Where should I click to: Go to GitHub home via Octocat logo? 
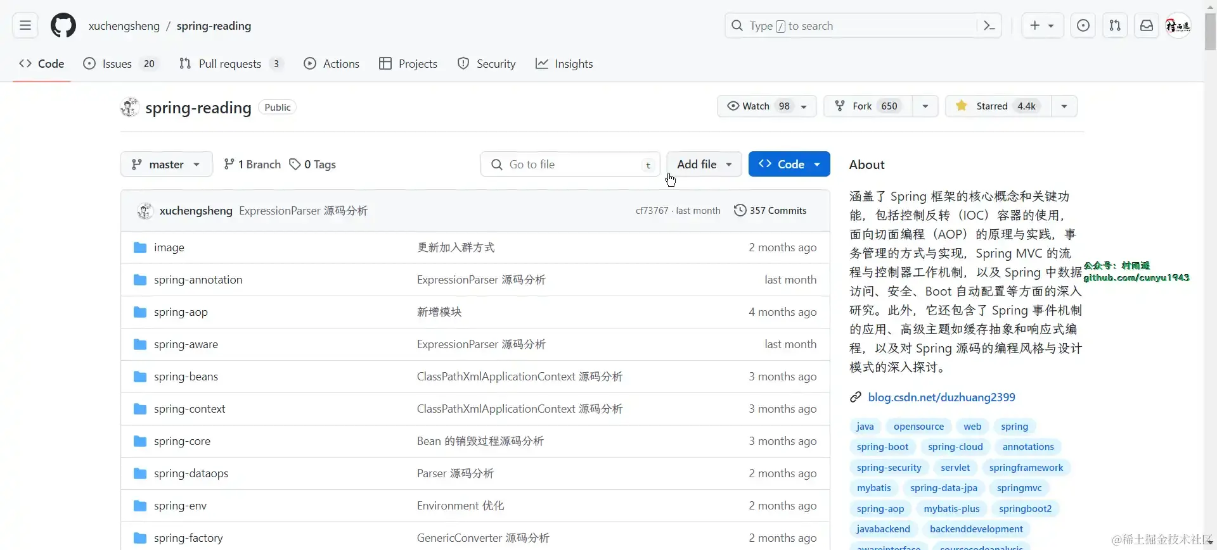[x=63, y=26]
